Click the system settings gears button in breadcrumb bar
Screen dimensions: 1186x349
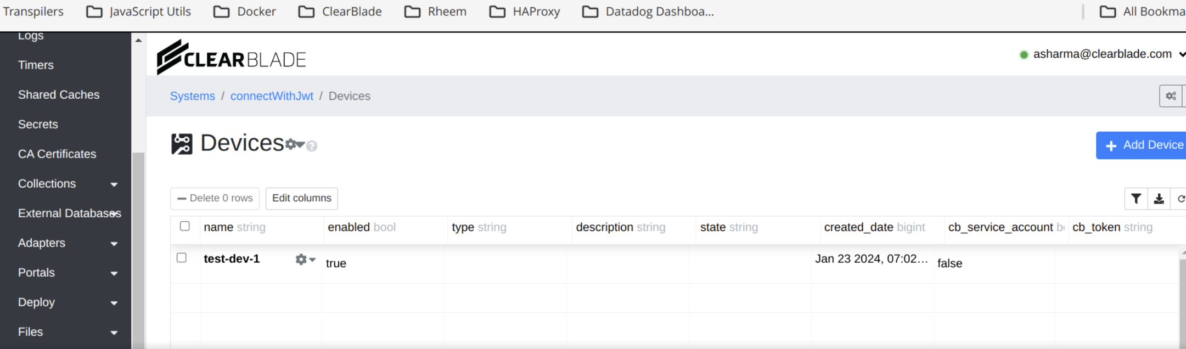coord(1171,96)
